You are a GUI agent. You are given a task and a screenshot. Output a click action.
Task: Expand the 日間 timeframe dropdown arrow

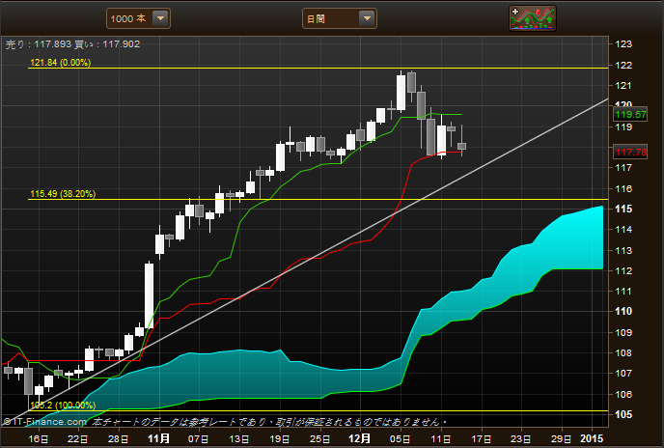point(367,18)
